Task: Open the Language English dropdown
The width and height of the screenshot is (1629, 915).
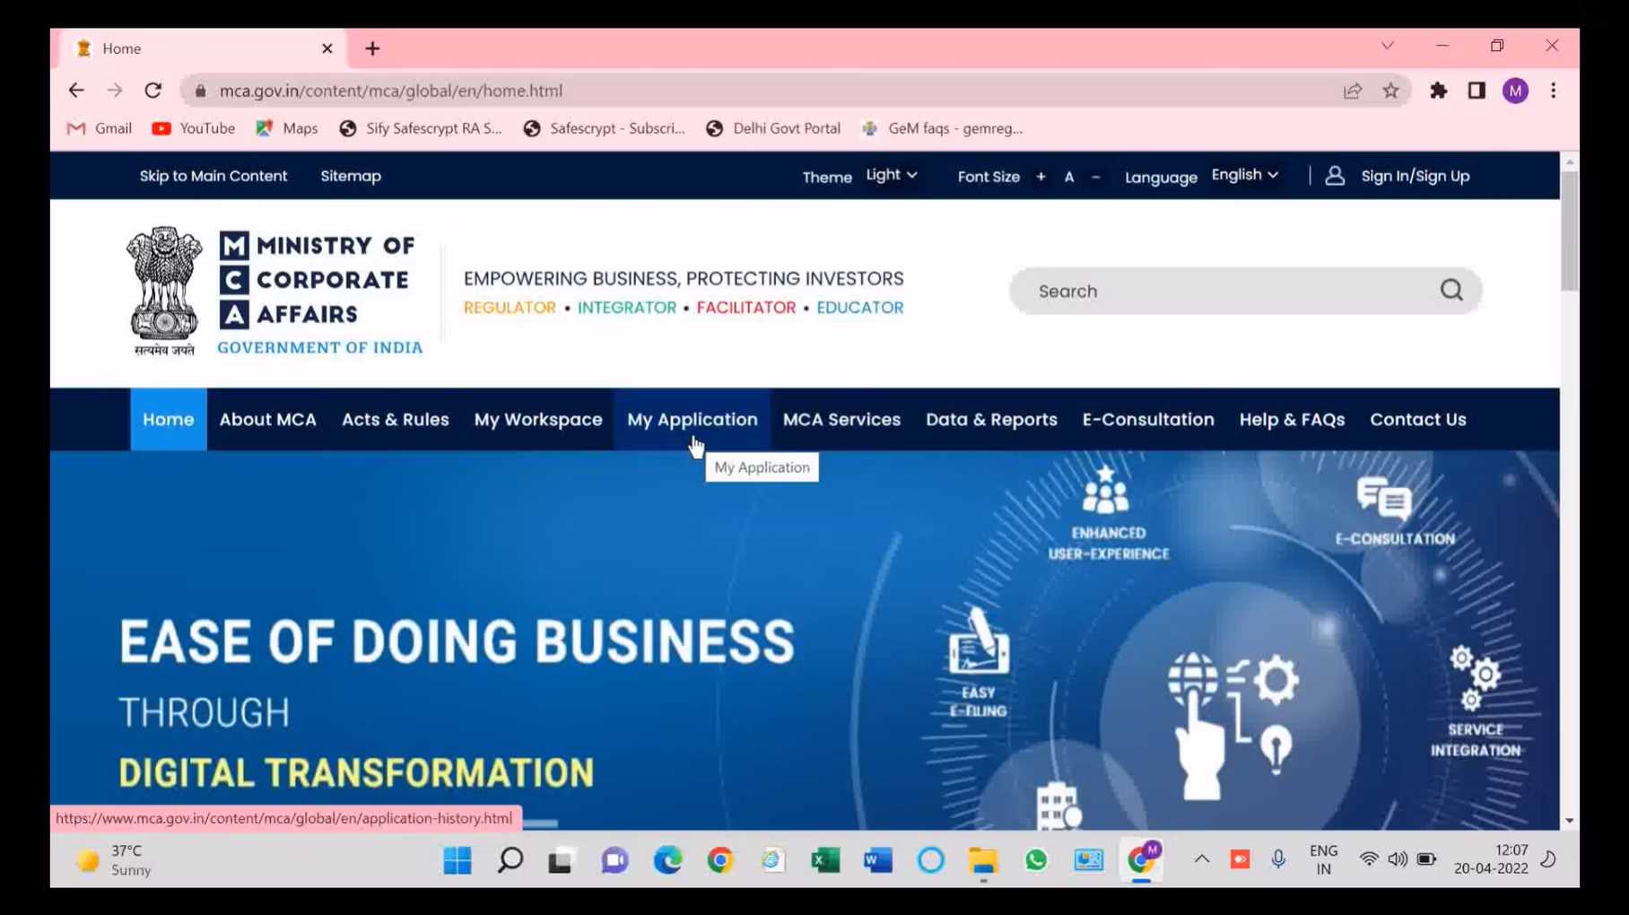Action: [1244, 175]
